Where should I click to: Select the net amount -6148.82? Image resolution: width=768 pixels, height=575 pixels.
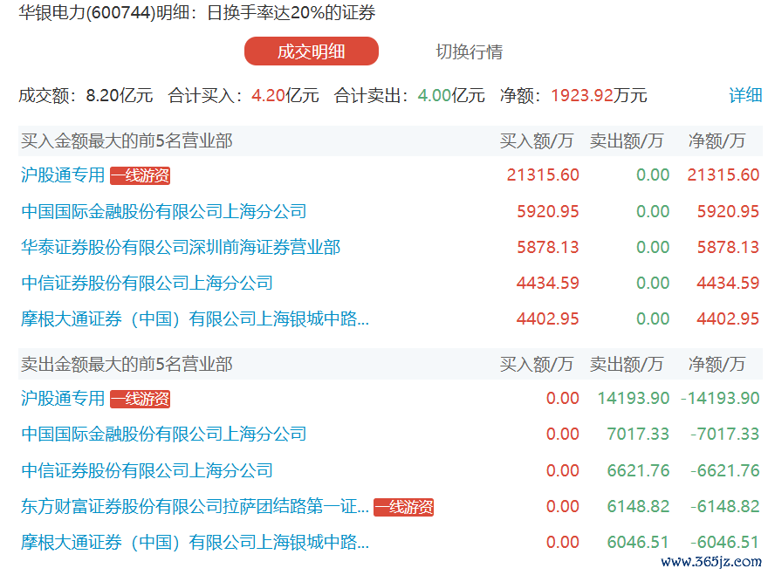(x=725, y=506)
